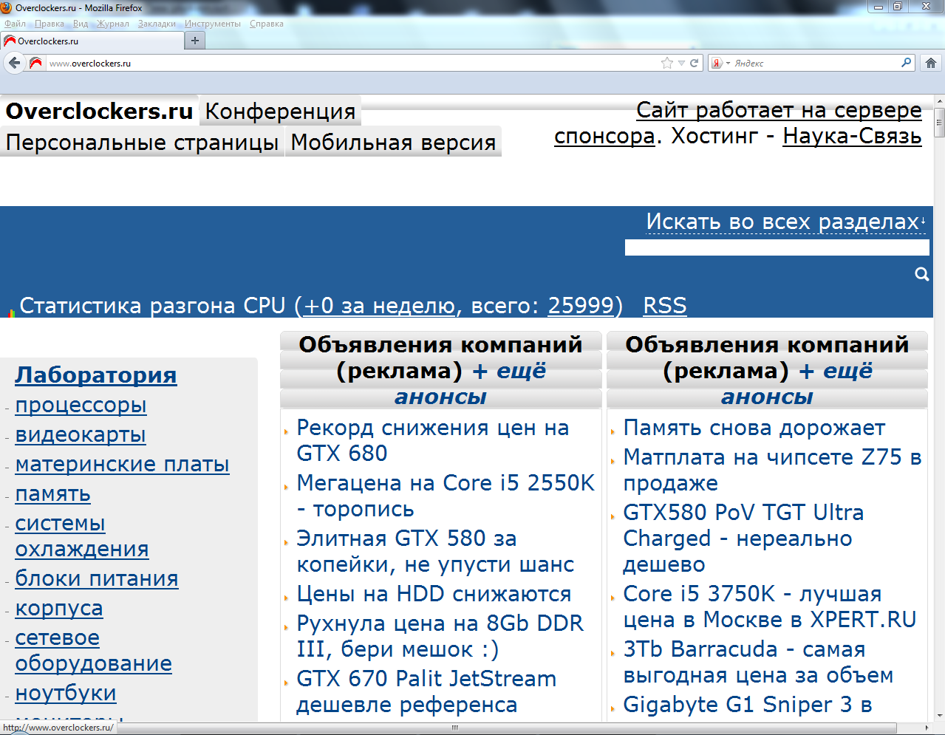The height and width of the screenshot is (735, 945).
Task: Open 'GTX580 PoV TGT Ultra Charged' ad
Action: pyautogui.click(x=743, y=539)
